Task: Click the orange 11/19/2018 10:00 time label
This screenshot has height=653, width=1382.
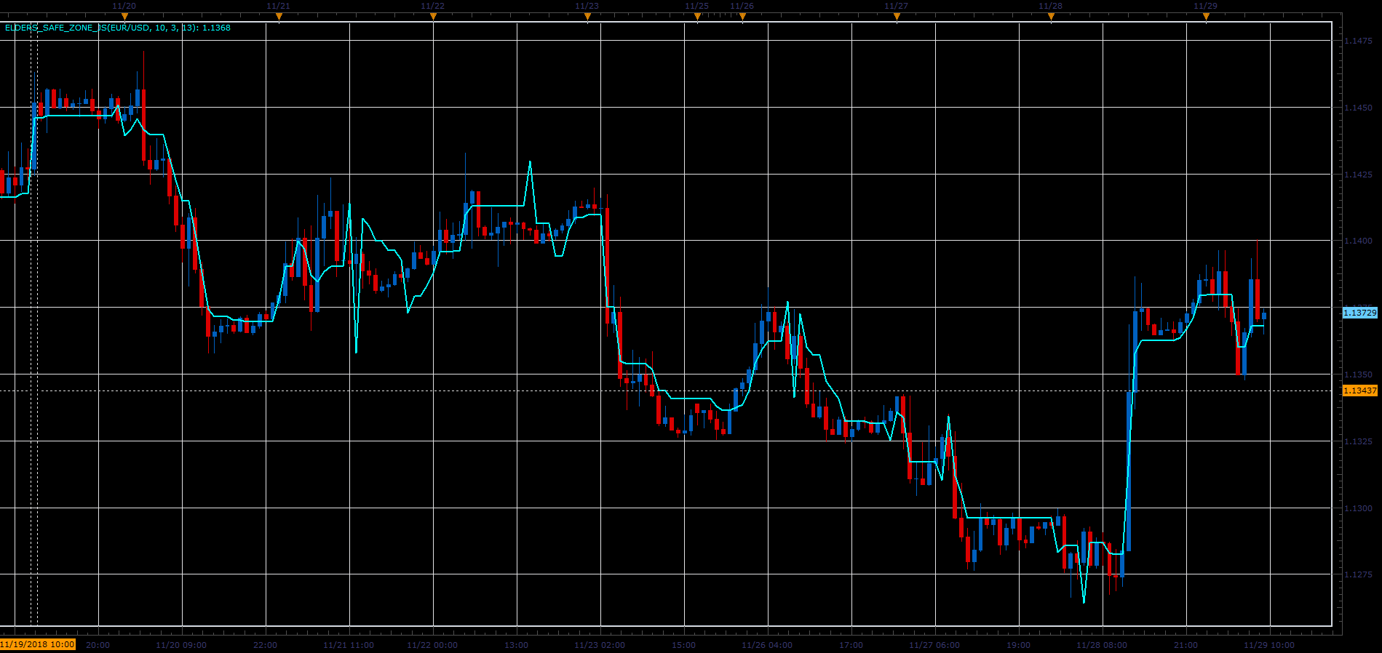Action: click(38, 644)
